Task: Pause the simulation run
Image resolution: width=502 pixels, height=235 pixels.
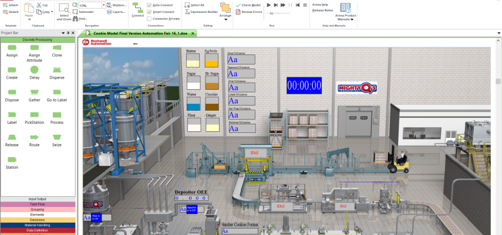Action: click(x=291, y=5)
